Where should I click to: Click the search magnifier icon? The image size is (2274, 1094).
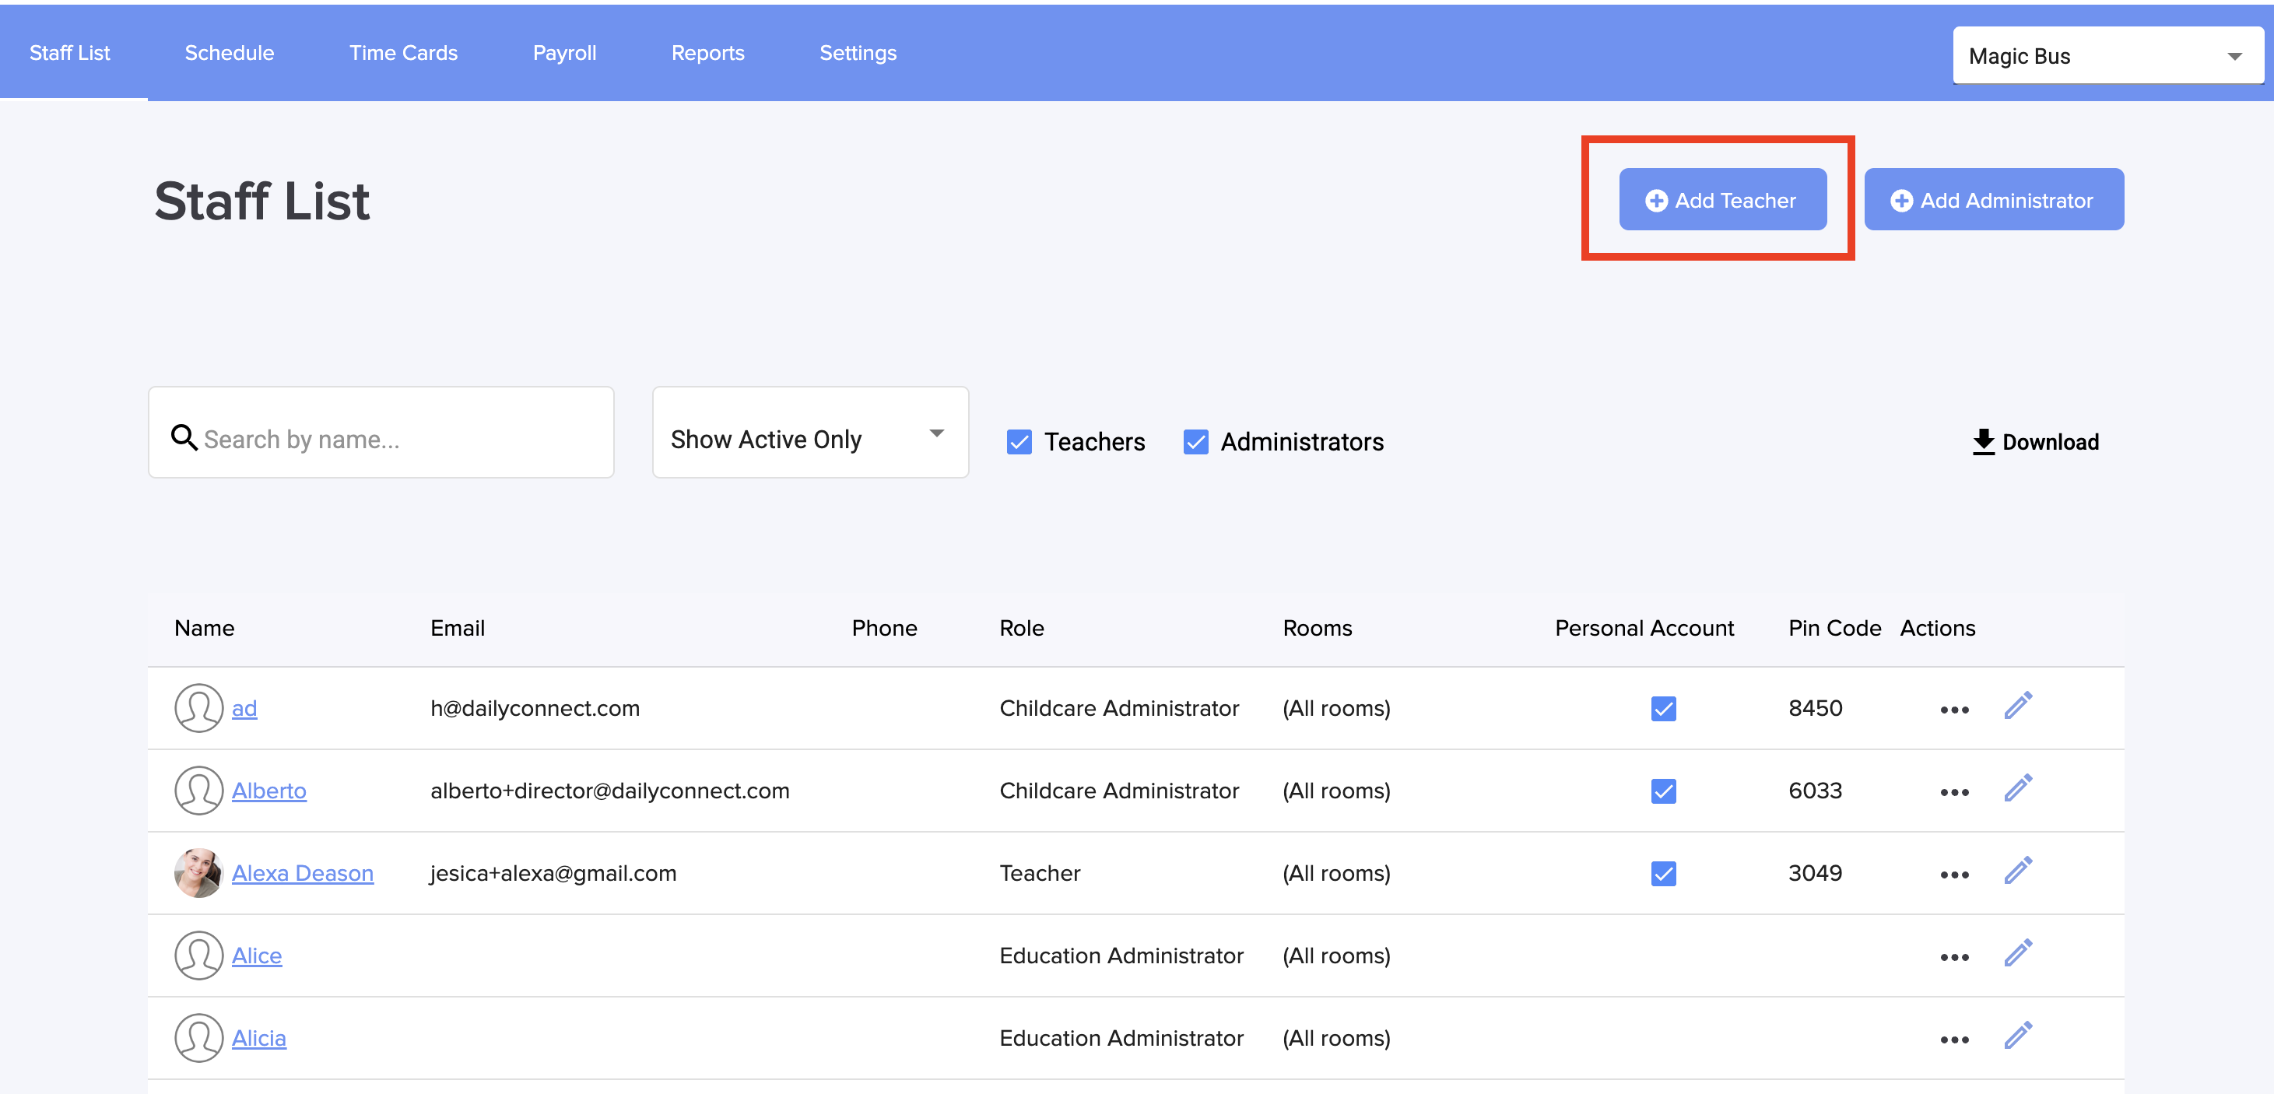[184, 437]
